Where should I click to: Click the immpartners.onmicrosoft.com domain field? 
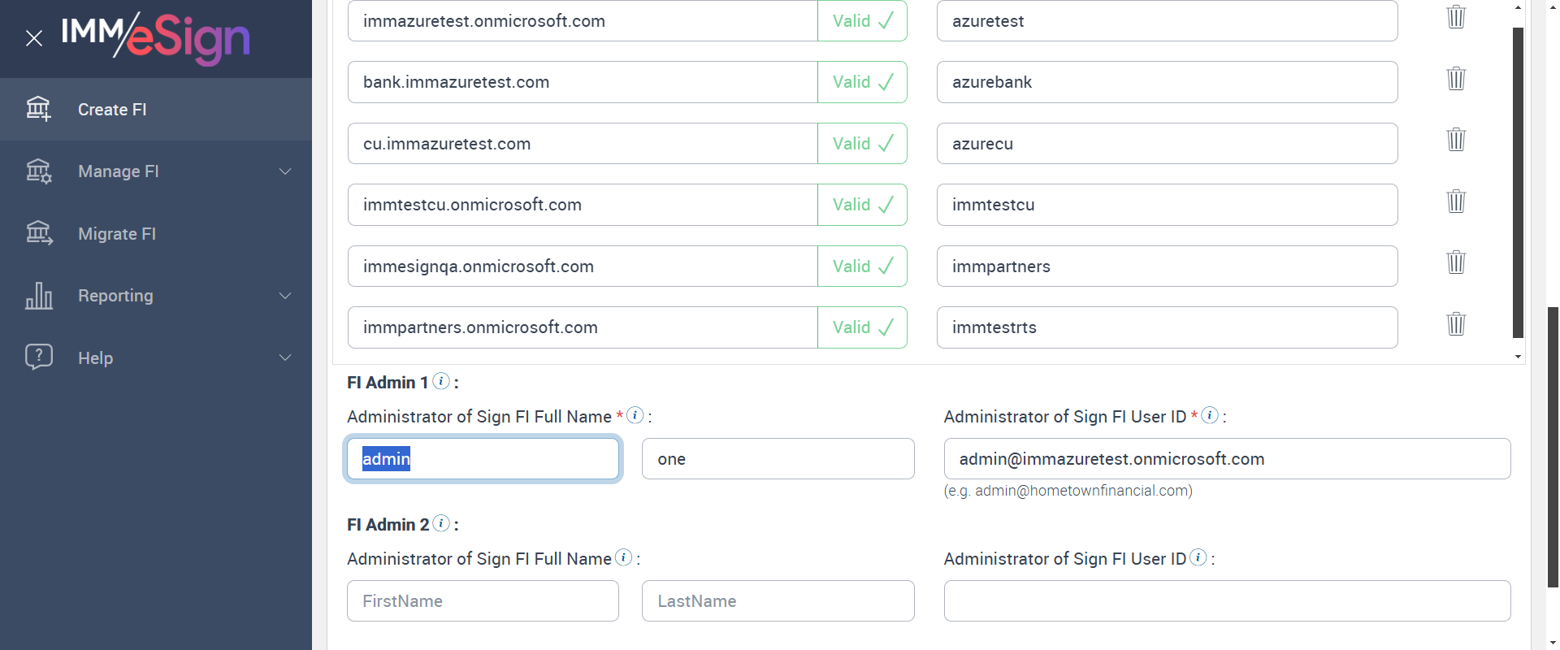coord(582,327)
